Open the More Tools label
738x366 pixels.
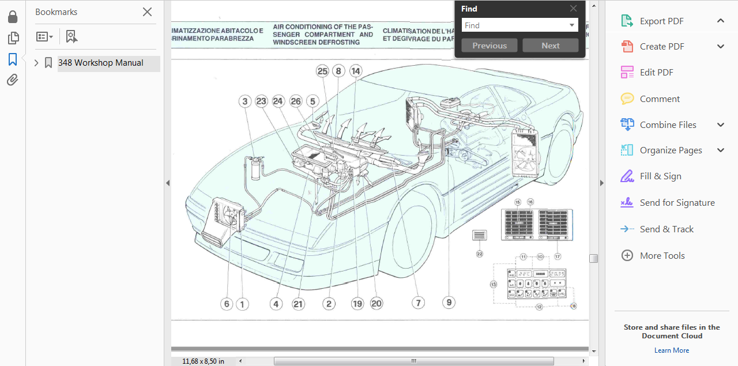pos(662,255)
